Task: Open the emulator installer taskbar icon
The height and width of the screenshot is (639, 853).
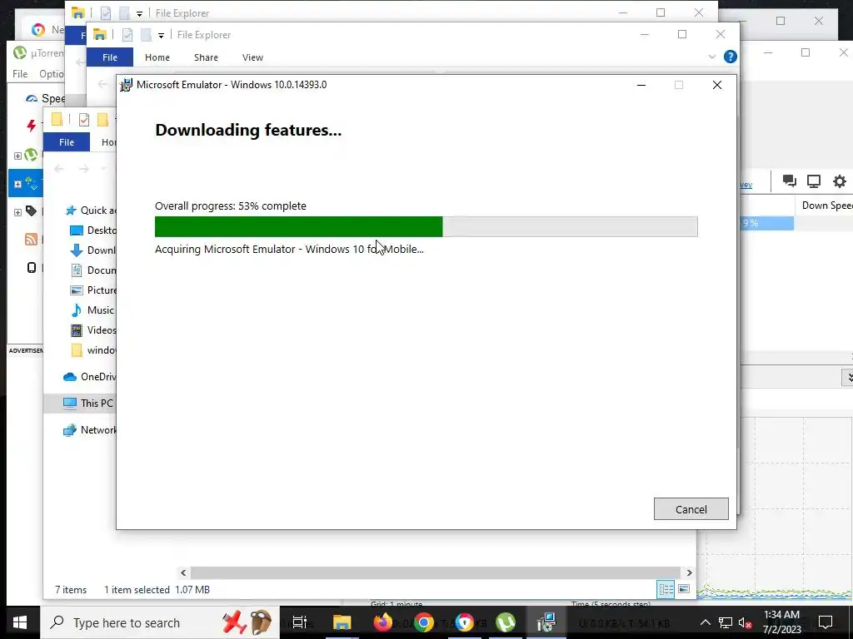Action: point(546,622)
